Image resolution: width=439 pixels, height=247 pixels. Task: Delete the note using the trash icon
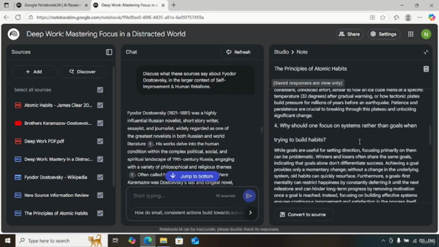426,69
